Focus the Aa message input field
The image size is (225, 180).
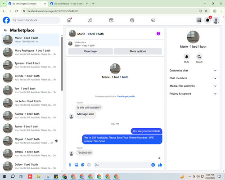point(123,165)
